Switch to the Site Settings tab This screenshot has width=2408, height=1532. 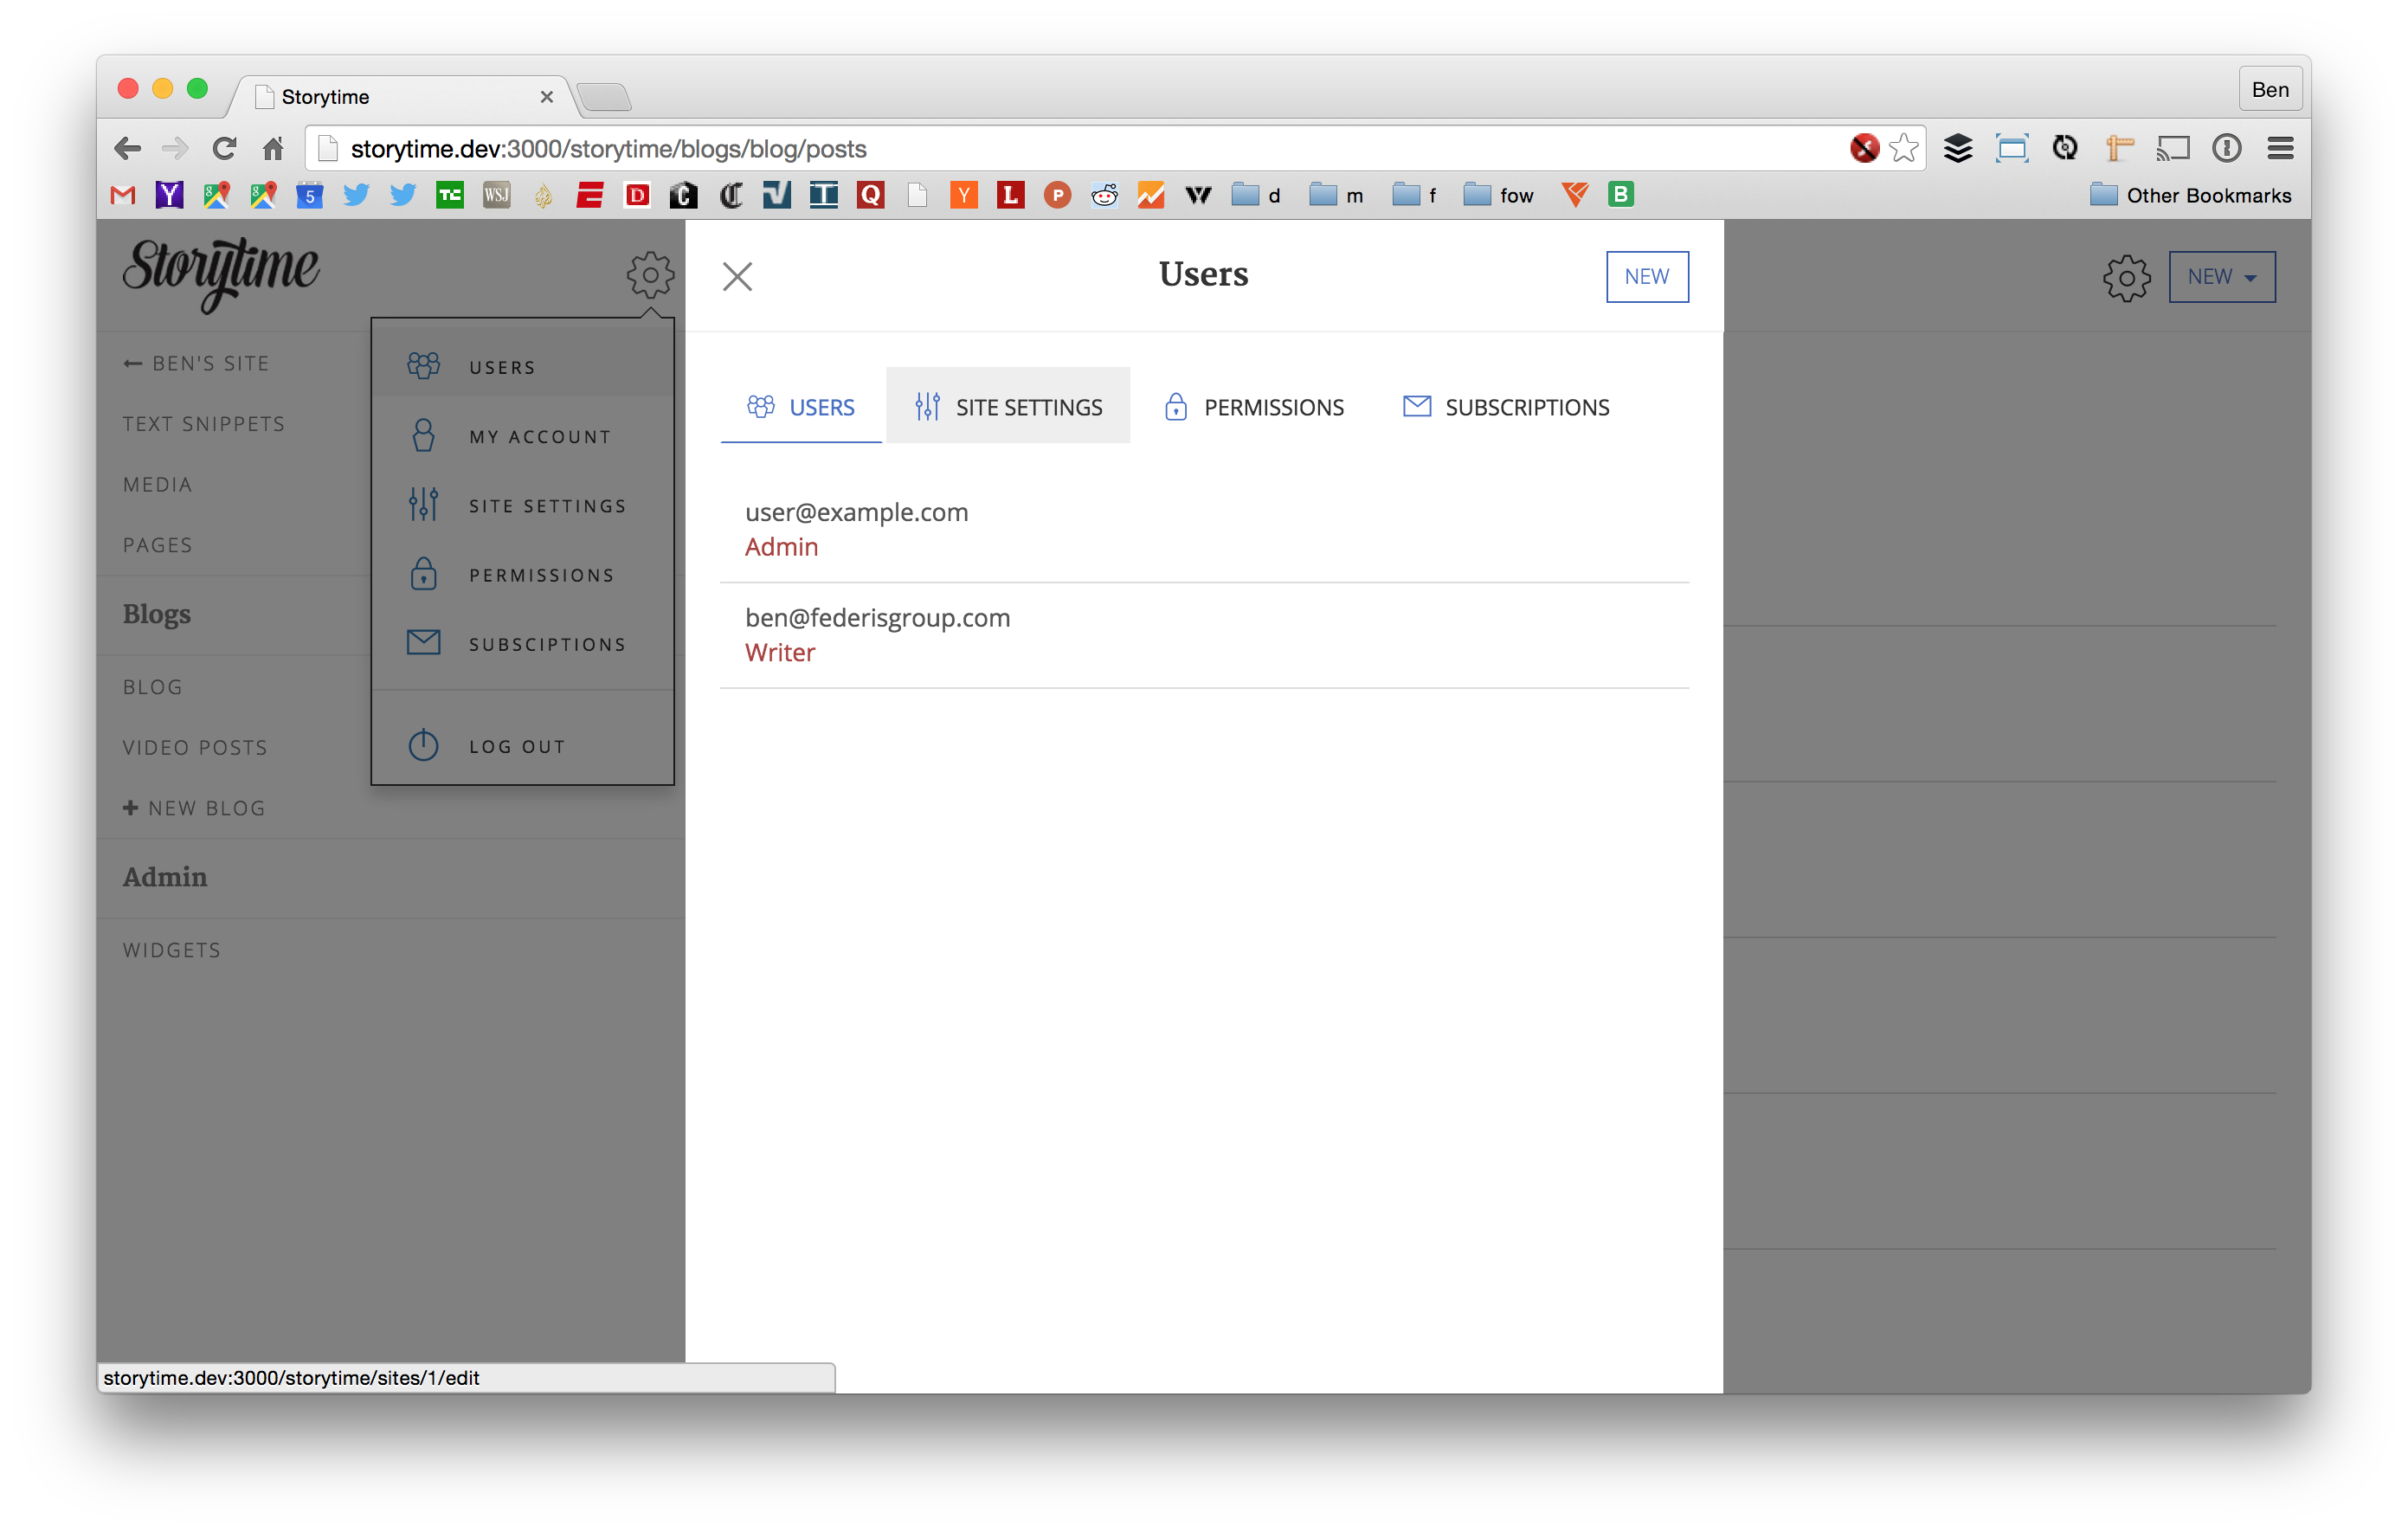pyautogui.click(x=1008, y=406)
